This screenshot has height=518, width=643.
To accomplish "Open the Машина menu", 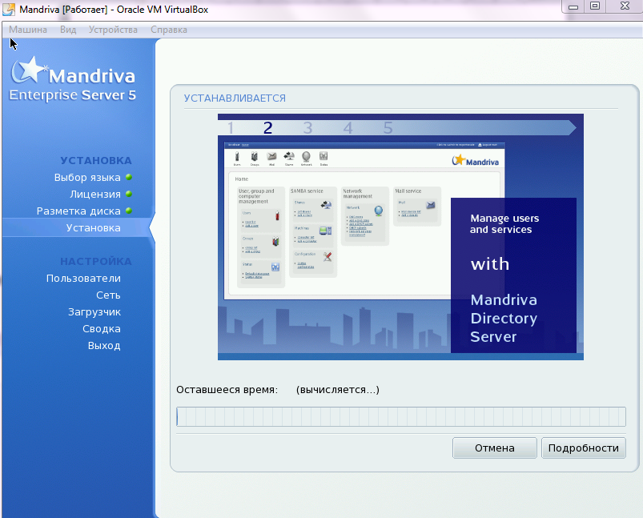I will pos(28,30).
